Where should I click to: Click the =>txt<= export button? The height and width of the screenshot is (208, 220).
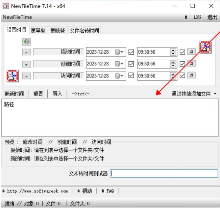tap(81, 94)
